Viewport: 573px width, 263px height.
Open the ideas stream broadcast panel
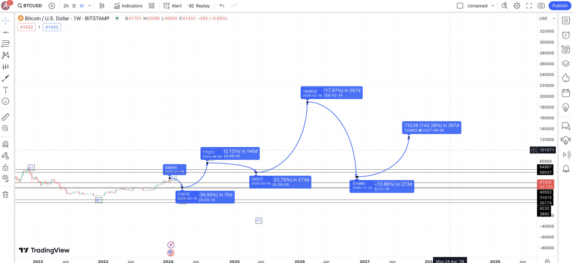(x=566, y=140)
